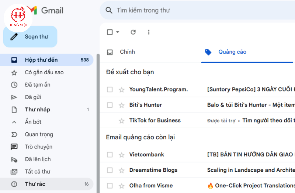Open Có gắn dấu sao folder
295x193 pixels.
(47, 72)
